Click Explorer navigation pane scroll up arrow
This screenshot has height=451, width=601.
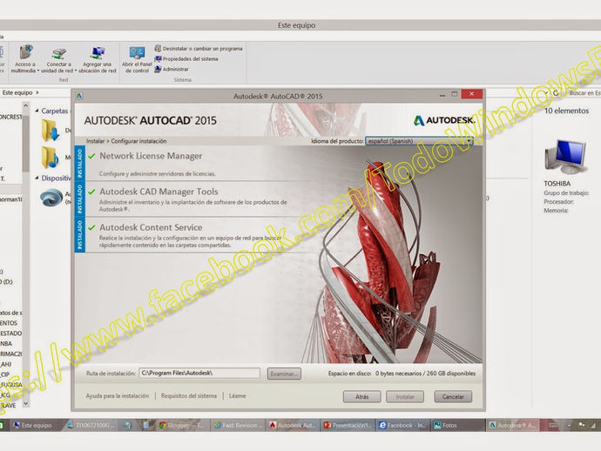point(25,105)
